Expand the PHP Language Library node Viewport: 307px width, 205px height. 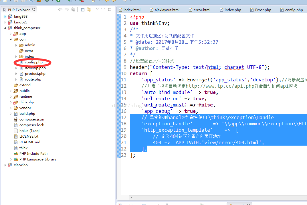click(x=11, y=160)
